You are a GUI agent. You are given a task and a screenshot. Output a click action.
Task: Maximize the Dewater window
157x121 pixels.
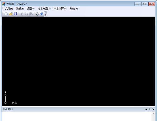(145, 4)
